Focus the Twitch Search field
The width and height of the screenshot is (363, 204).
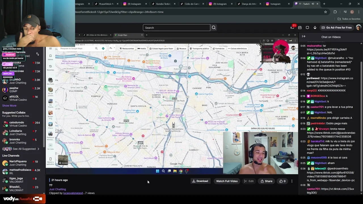[176, 27]
